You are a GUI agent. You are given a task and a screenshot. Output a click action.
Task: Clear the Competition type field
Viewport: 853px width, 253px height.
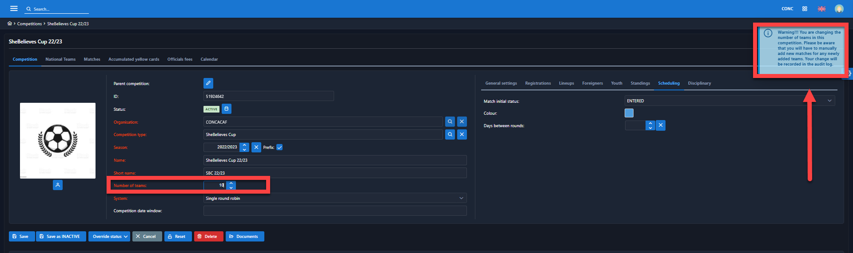click(462, 135)
